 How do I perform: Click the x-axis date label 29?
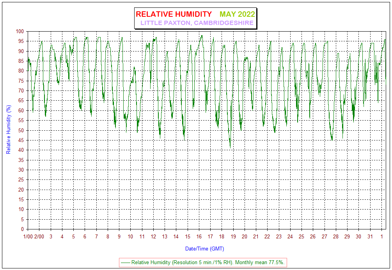click(x=347, y=236)
